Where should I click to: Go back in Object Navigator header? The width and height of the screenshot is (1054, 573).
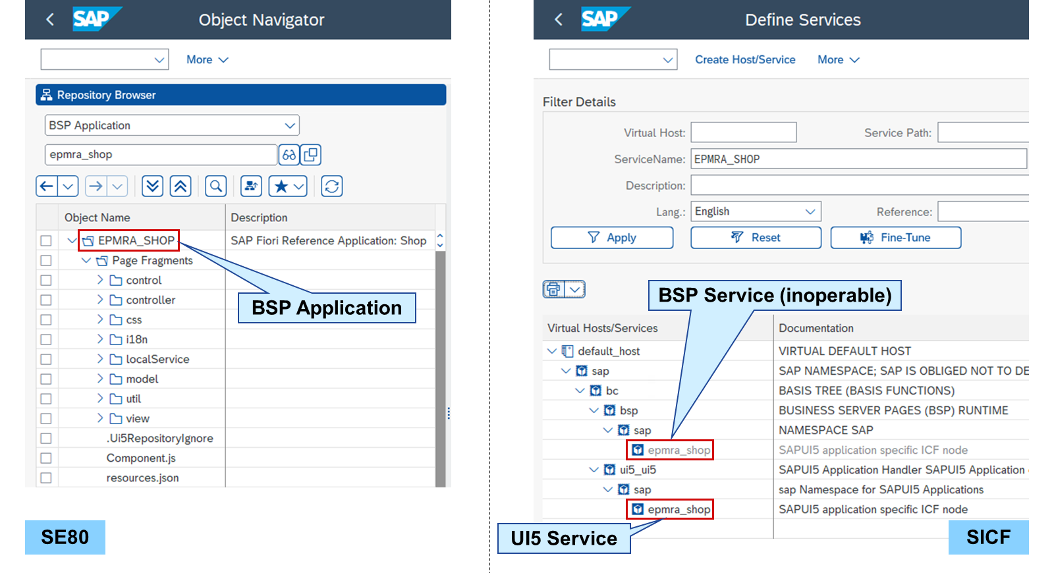[x=50, y=20]
